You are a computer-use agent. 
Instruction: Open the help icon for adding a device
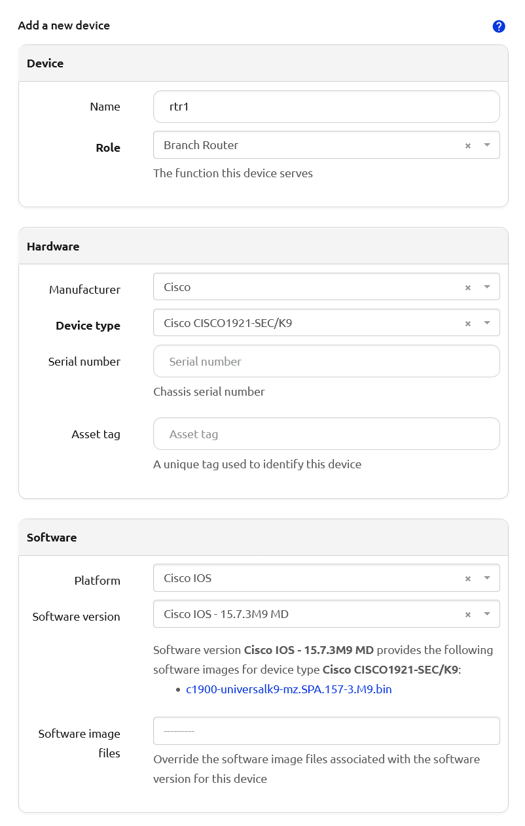499,26
